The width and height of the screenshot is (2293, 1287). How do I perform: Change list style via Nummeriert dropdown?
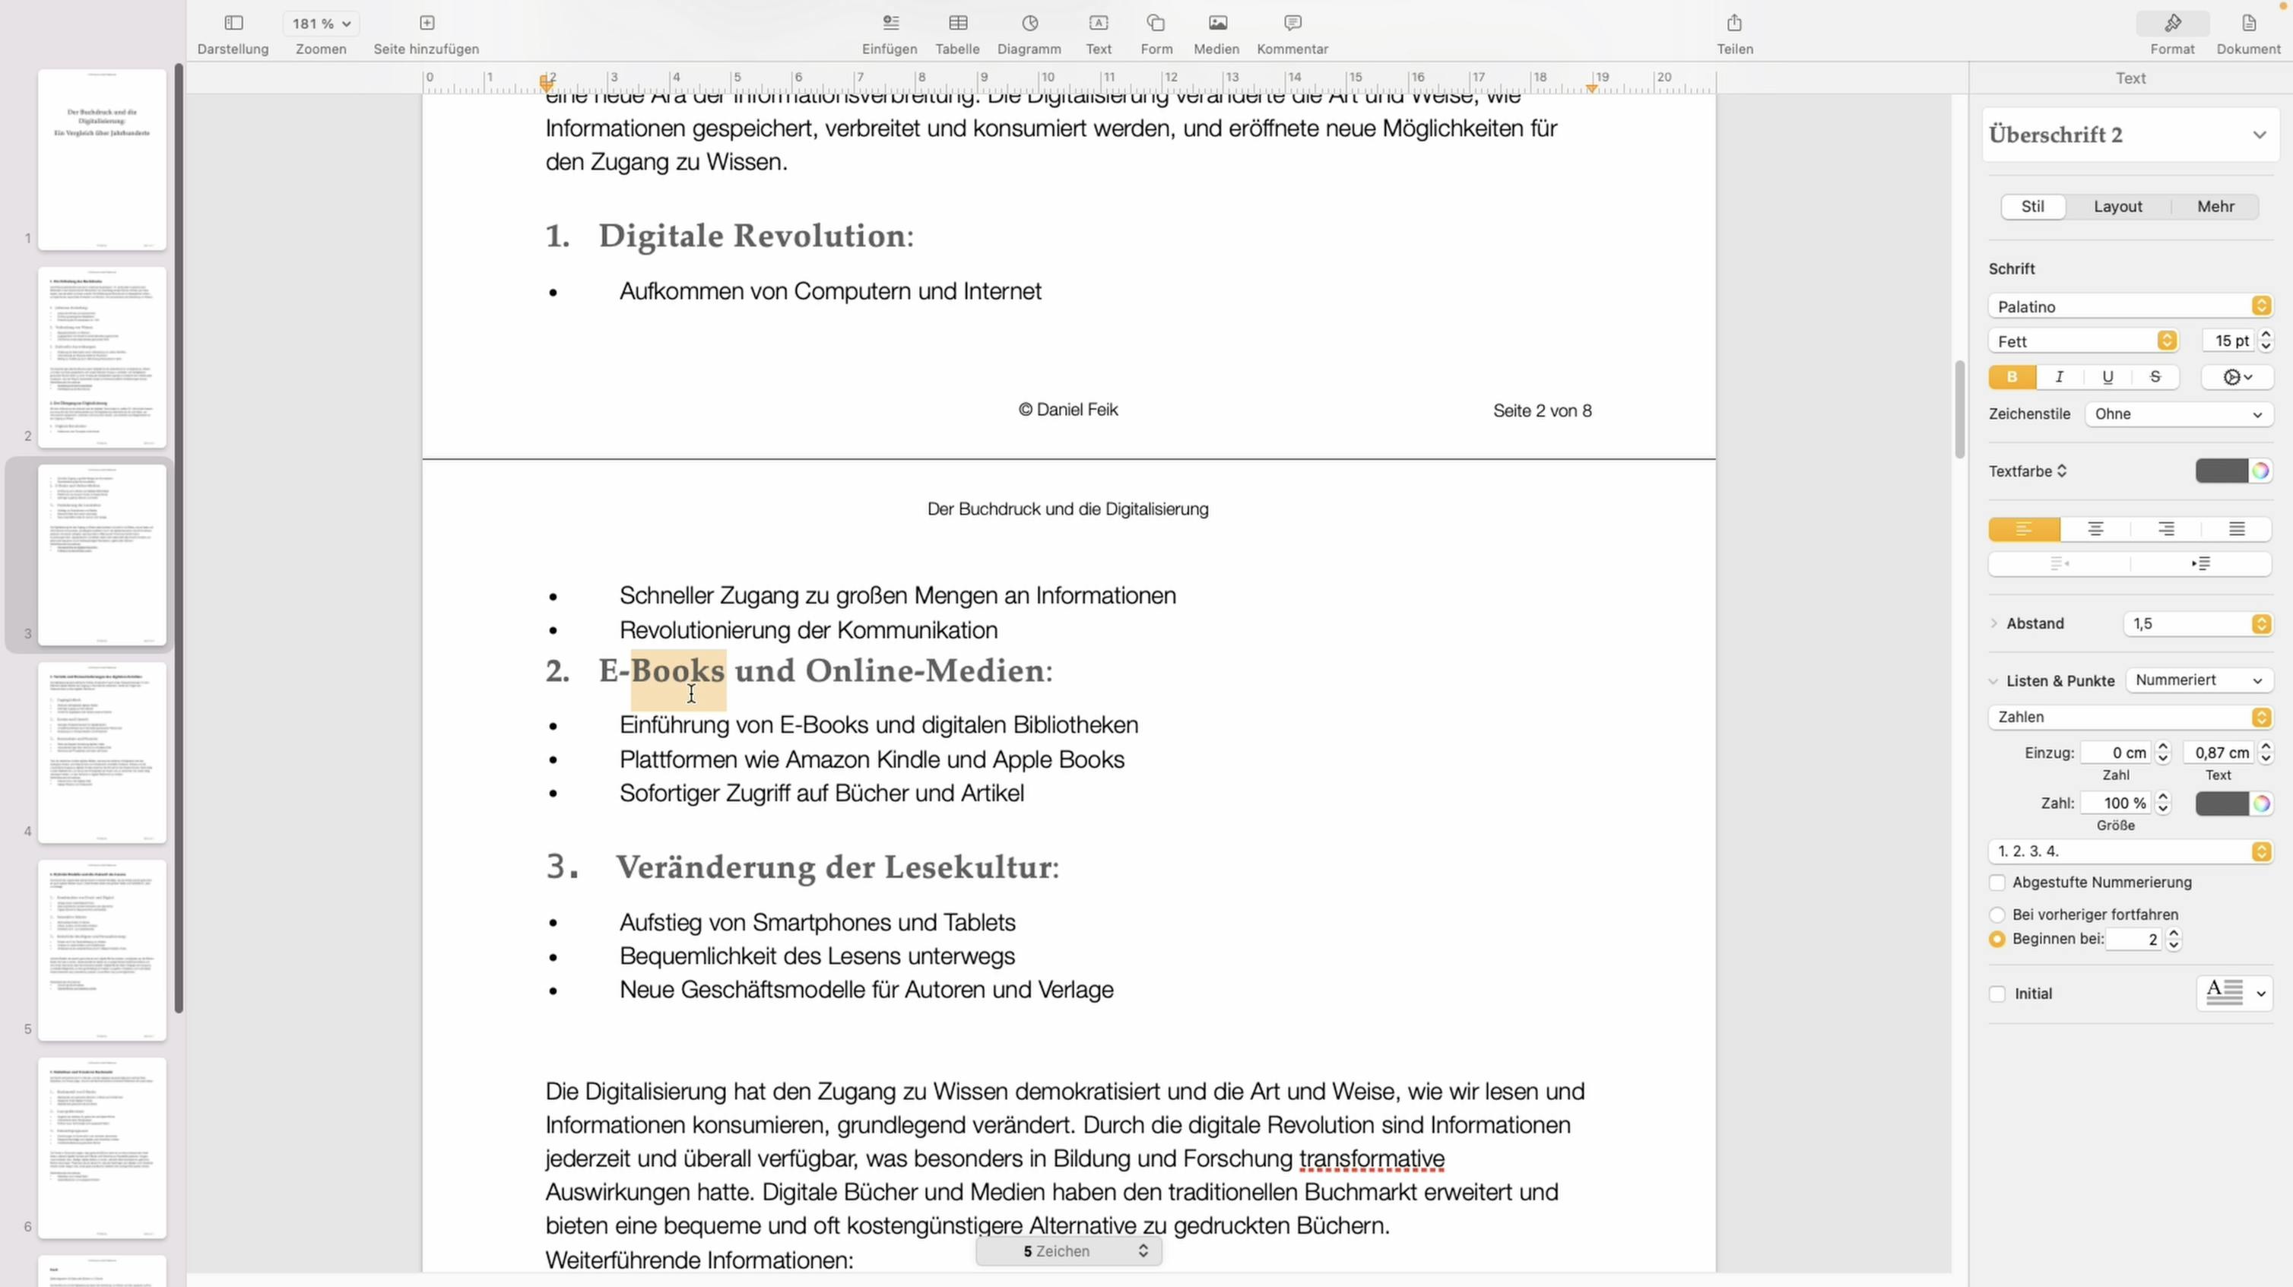2199,680
